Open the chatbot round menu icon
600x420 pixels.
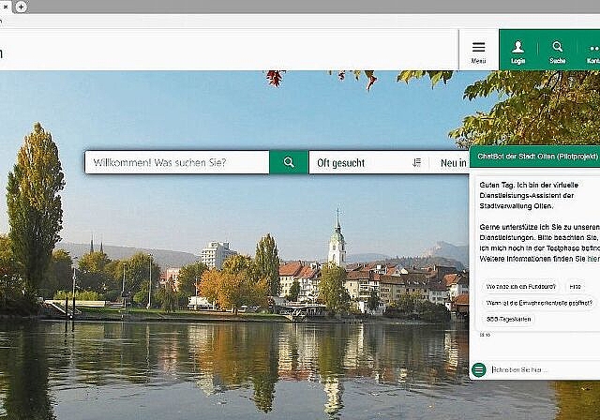point(479,369)
